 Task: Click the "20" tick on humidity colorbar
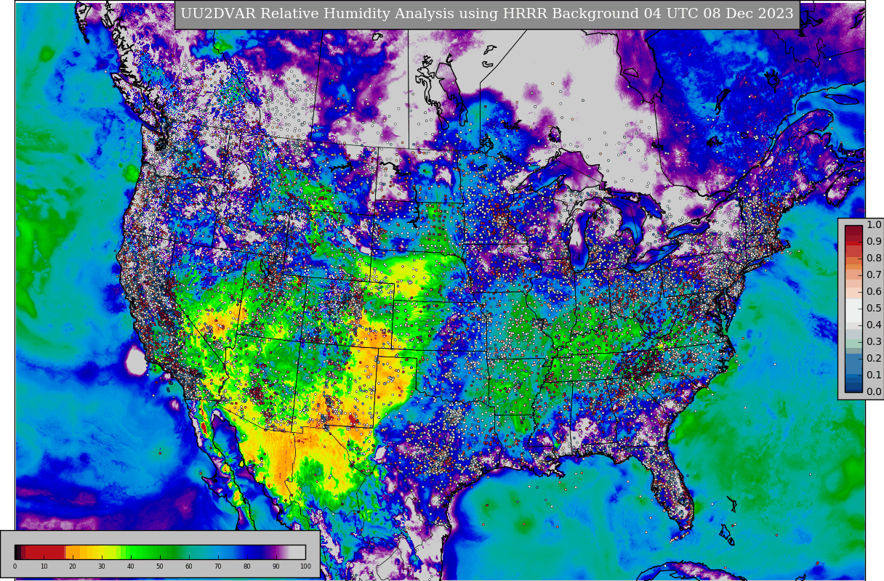coord(73,566)
